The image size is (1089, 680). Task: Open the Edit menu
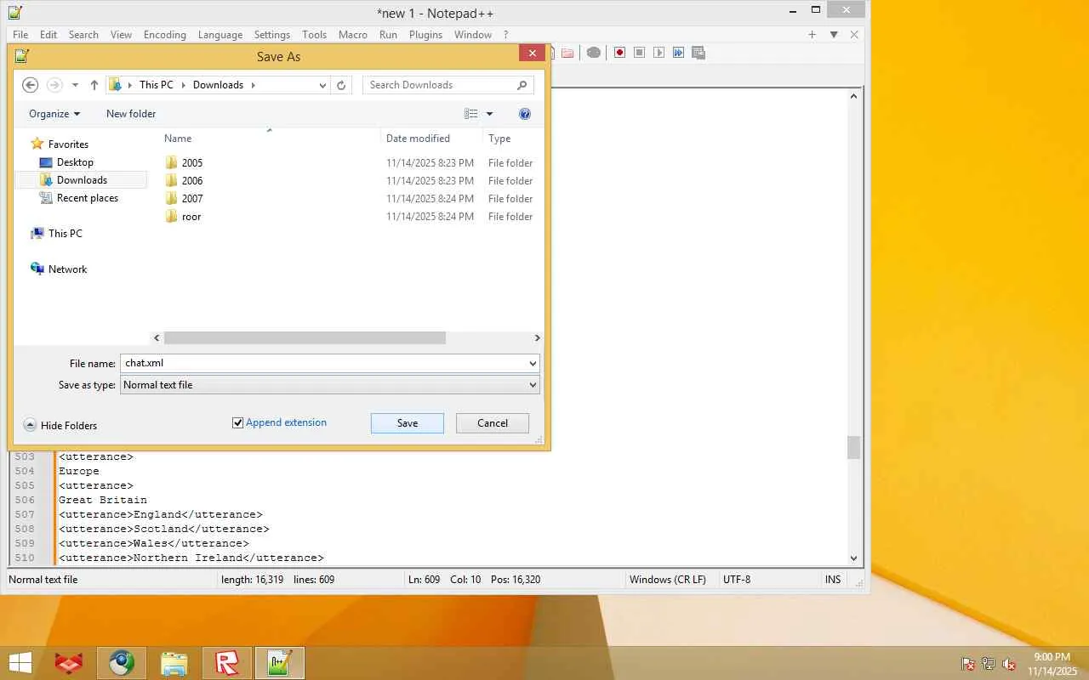tap(48, 35)
